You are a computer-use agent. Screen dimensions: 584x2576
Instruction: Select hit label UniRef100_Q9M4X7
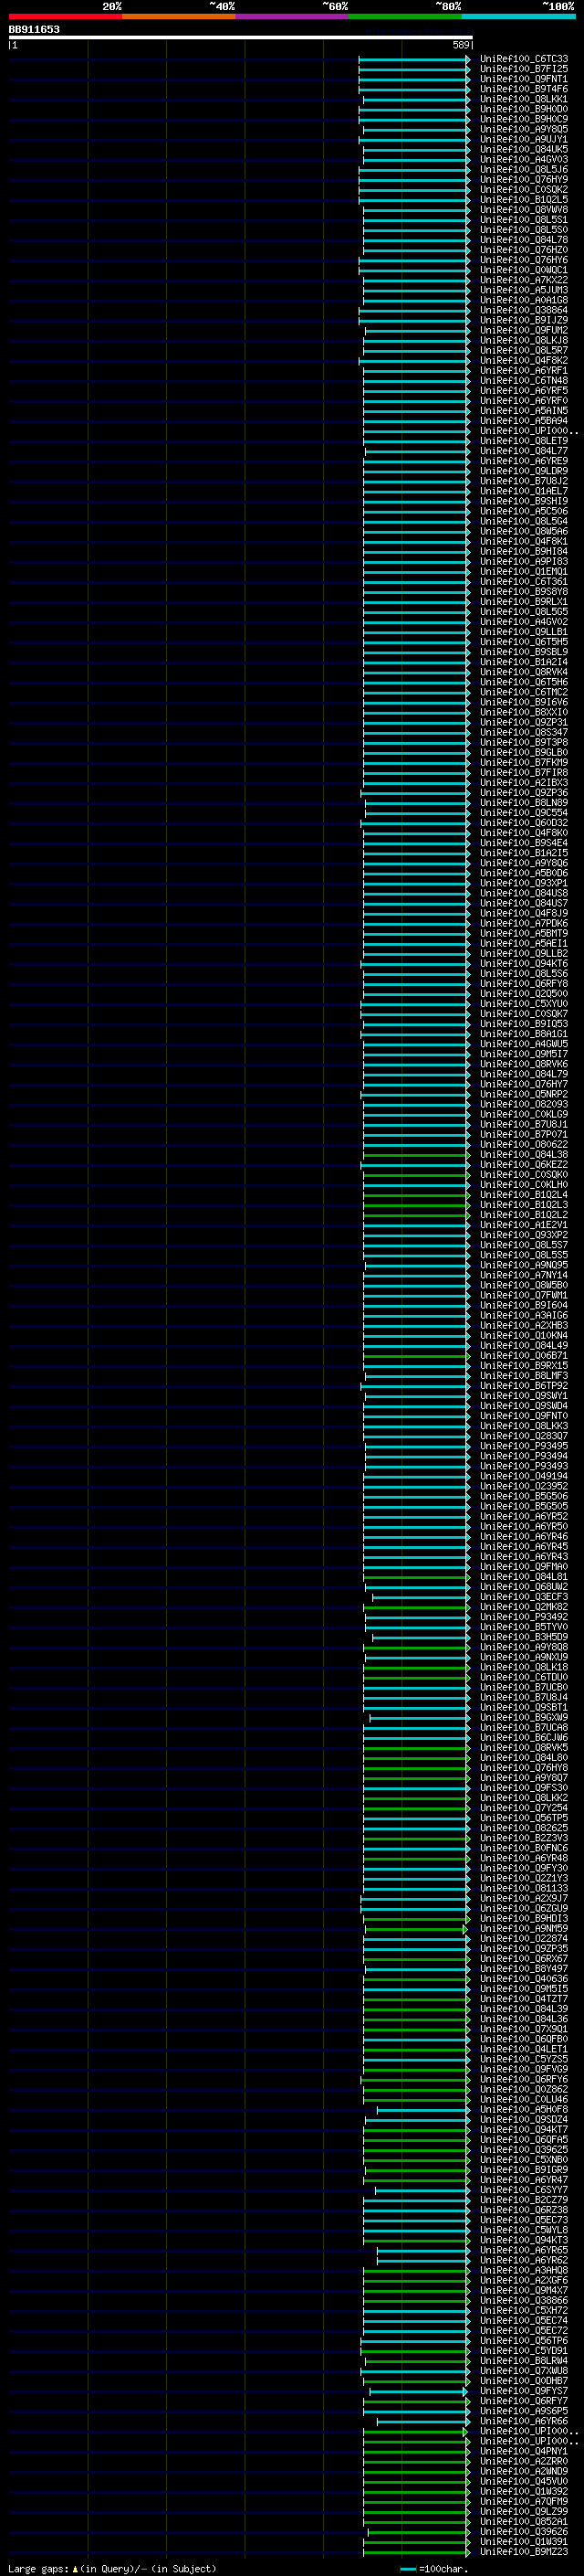pos(524,2290)
